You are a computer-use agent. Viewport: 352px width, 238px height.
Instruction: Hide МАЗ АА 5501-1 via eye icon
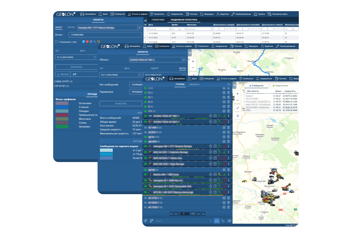(145, 152)
